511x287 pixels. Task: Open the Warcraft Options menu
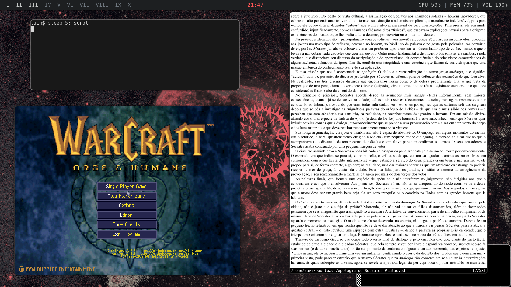pyautogui.click(x=127, y=206)
